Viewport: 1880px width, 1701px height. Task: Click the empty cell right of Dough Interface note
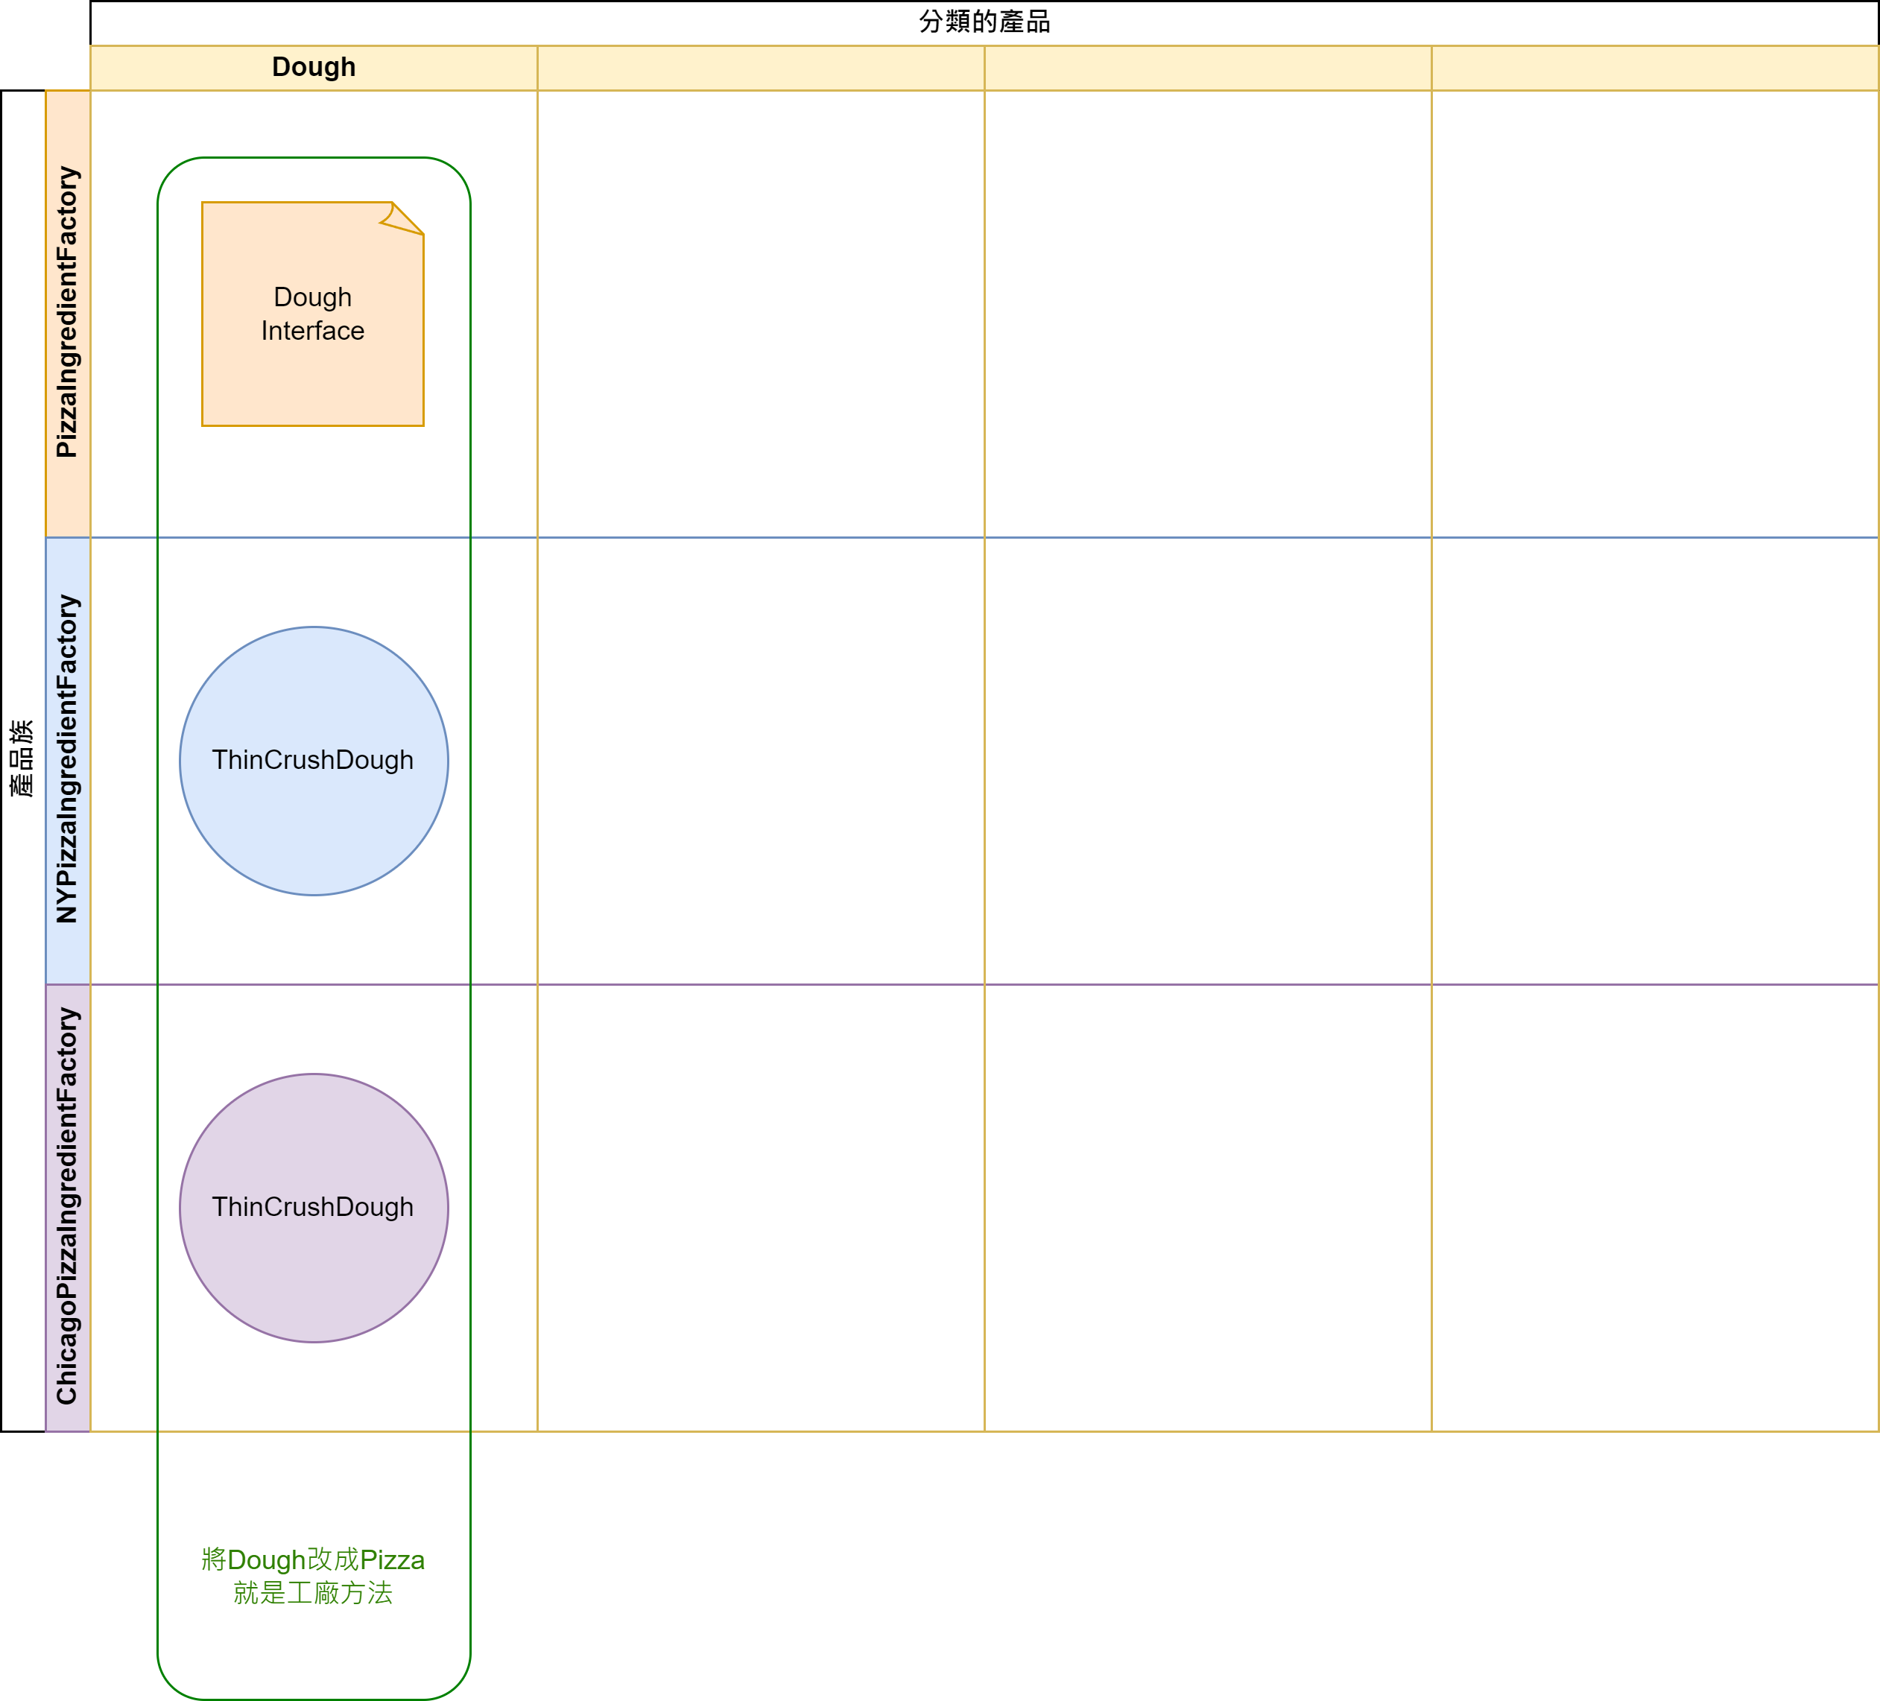click(760, 314)
